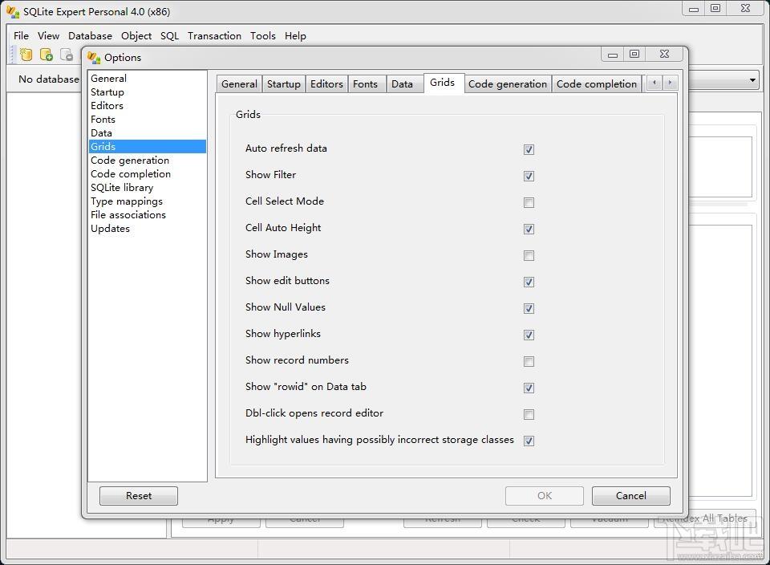Enable Show record numbers checkbox
This screenshot has width=770, height=565.
(x=529, y=362)
